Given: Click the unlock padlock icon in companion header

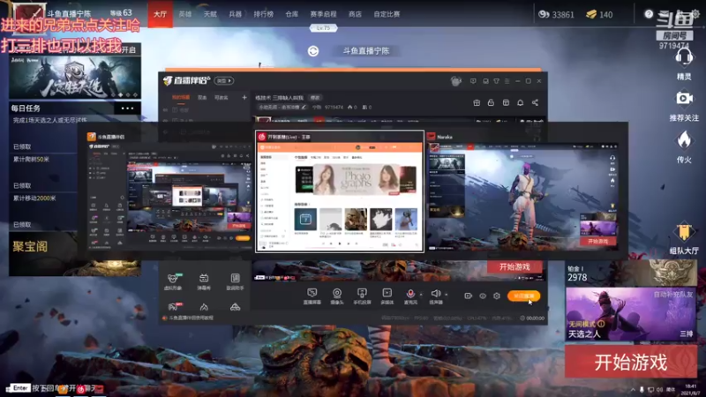Looking at the screenshot, I should [491, 102].
